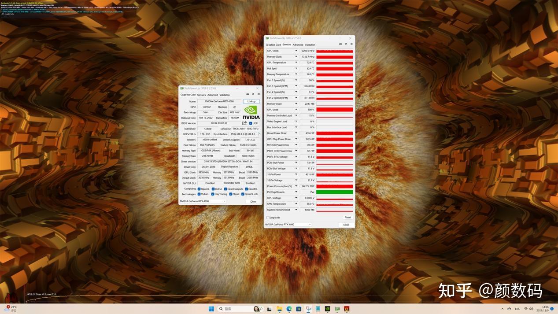Viewport: 558px width, 314px height.
Task: Toggle the Vulkan checkbox
Action: click(199, 194)
